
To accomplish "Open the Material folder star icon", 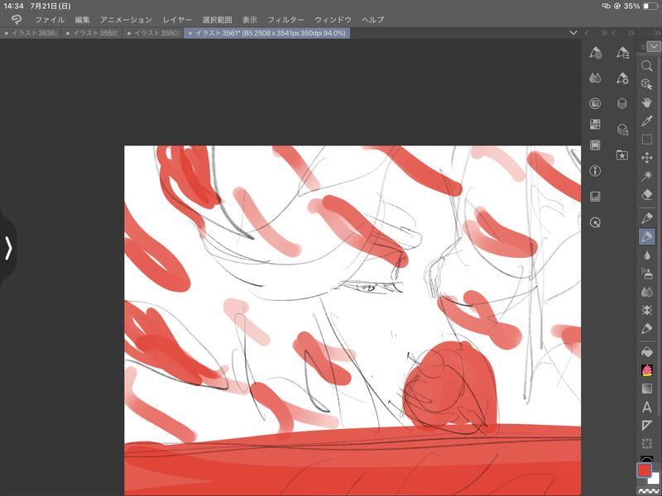I will pos(622,155).
